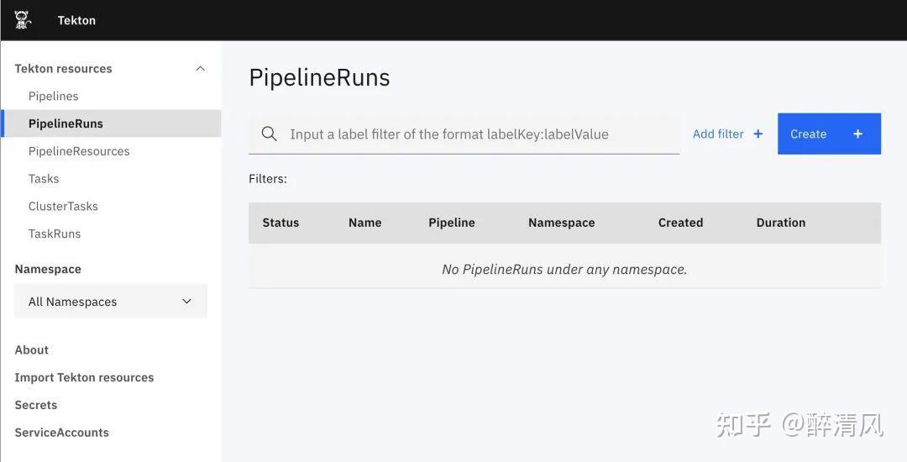
Task: Click the Add filter link
Action: [718, 134]
